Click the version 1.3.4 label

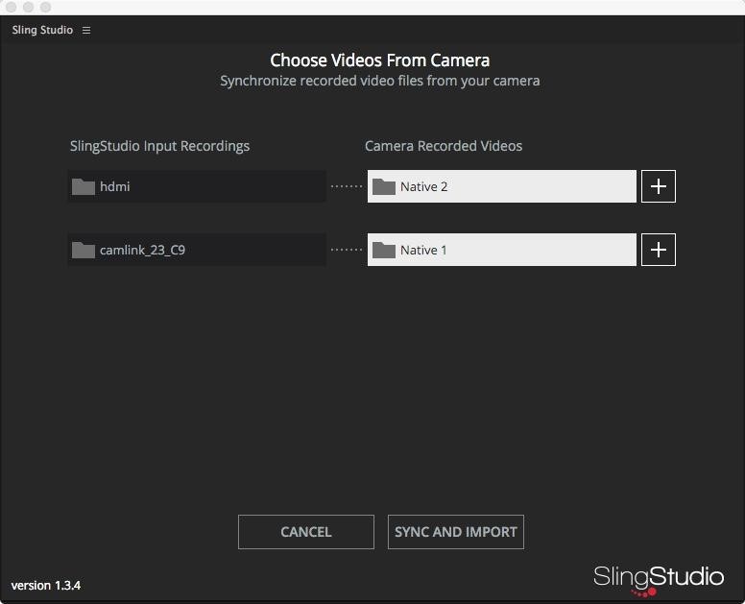coord(46,586)
